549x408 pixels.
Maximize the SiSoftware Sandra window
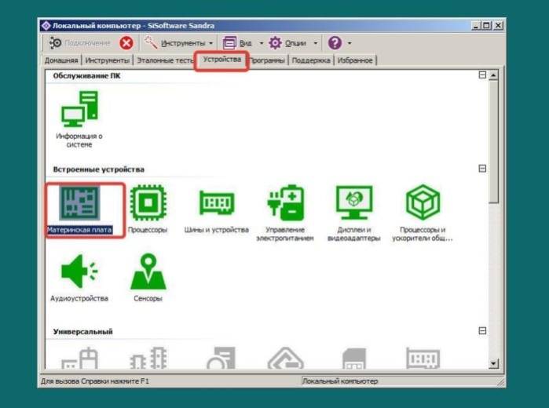487,26
